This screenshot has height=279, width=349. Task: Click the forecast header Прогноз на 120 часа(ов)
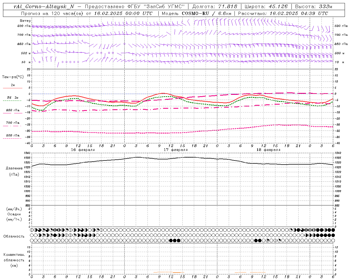pos(52,13)
